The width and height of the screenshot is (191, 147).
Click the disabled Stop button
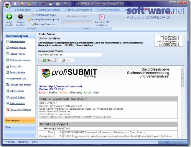tap(66, 60)
